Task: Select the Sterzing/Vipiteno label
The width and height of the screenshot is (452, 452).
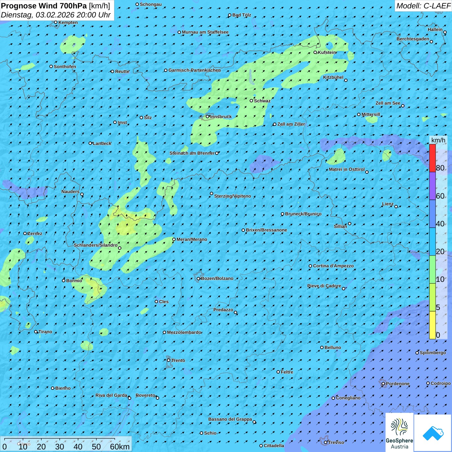Action: [x=232, y=196]
